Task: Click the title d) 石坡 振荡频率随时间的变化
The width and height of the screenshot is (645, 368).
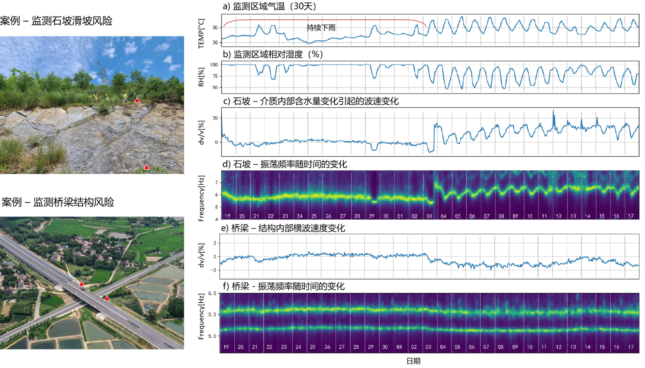Action: tap(285, 164)
